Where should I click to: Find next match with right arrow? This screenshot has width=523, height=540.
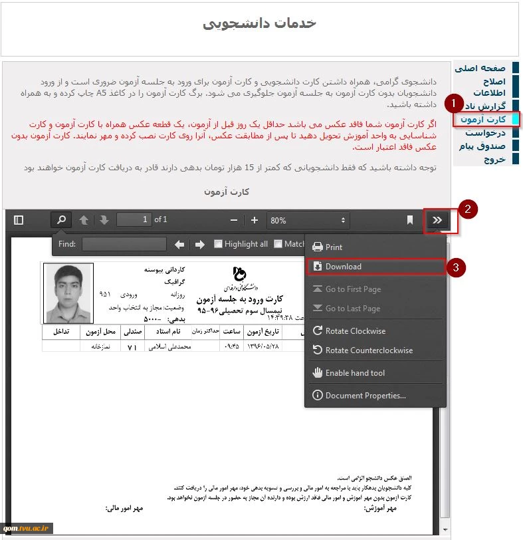coord(200,245)
